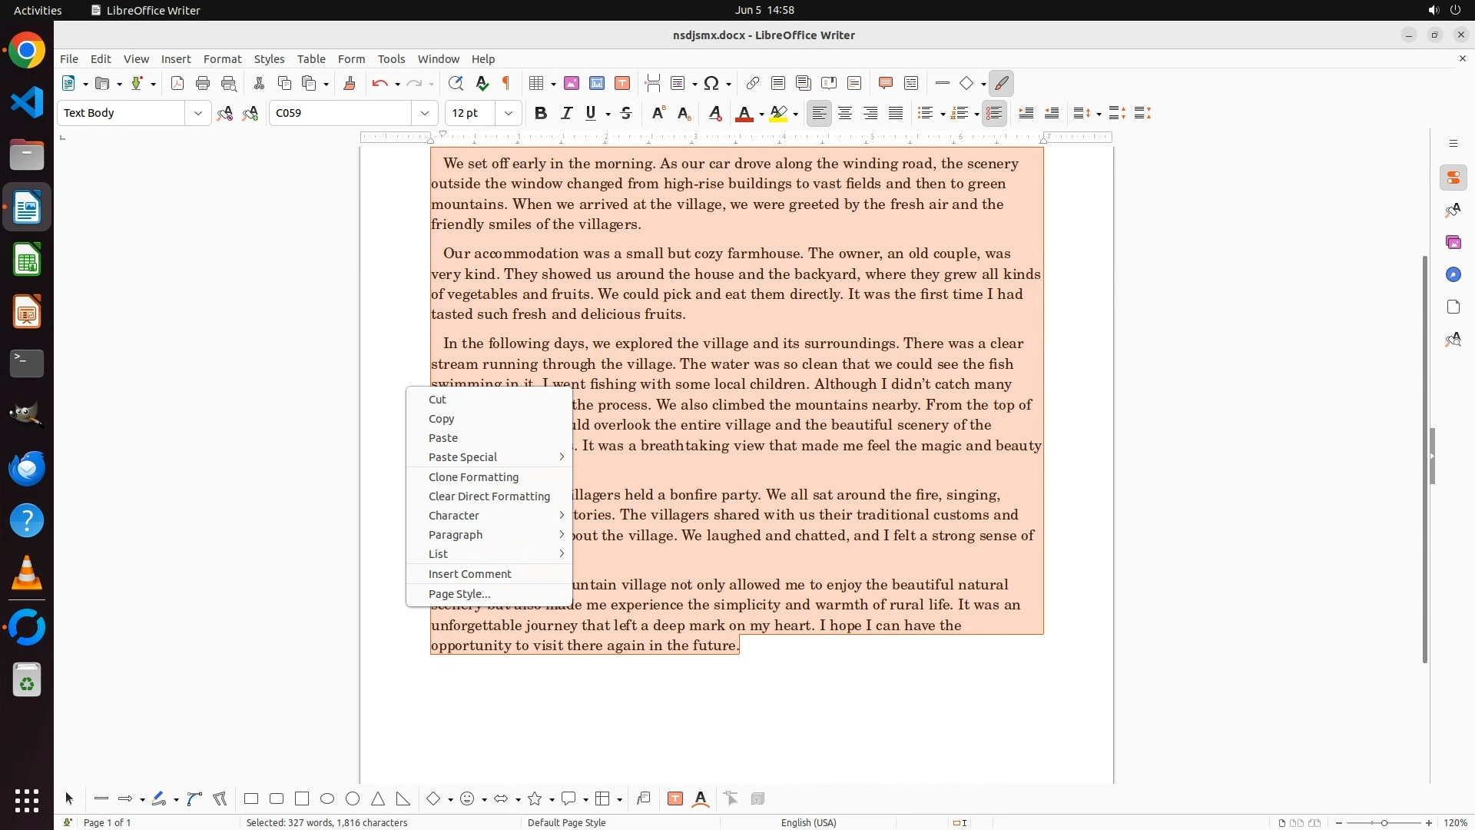1475x830 pixels.
Task: Open the font size dropdown arrow
Action: click(509, 114)
